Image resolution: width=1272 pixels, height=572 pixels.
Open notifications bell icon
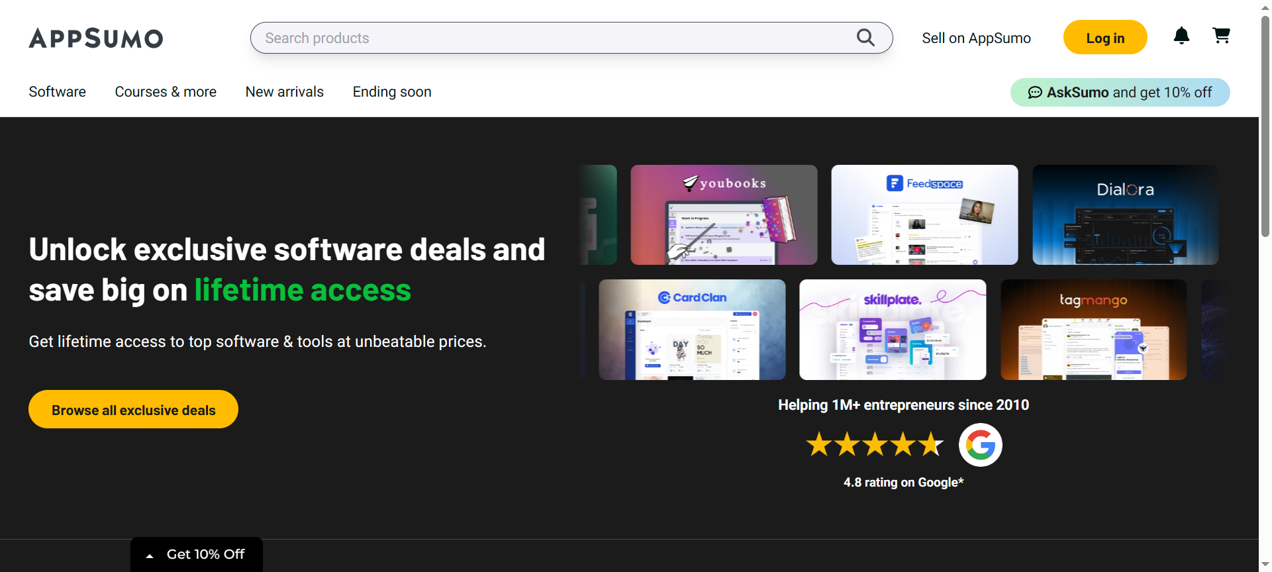[x=1181, y=36]
